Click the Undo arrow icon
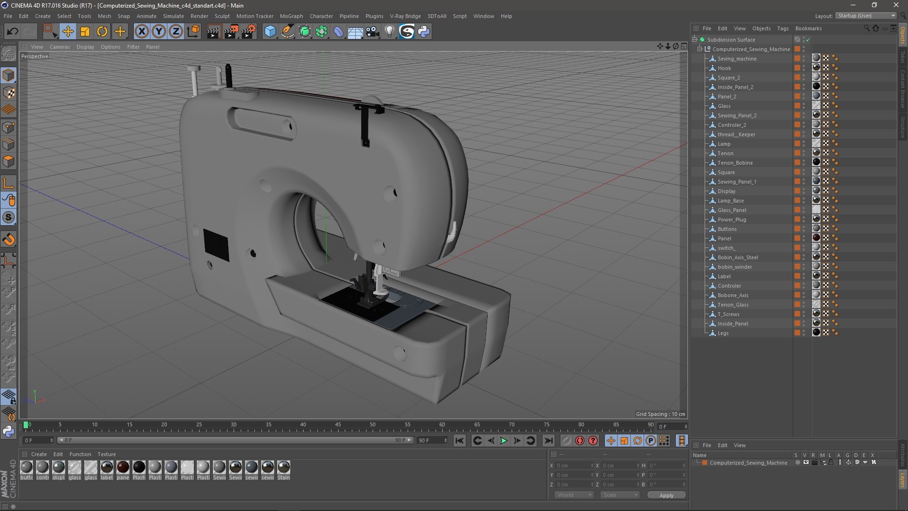This screenshot has height=511, width=908. (x=12, y=32)
